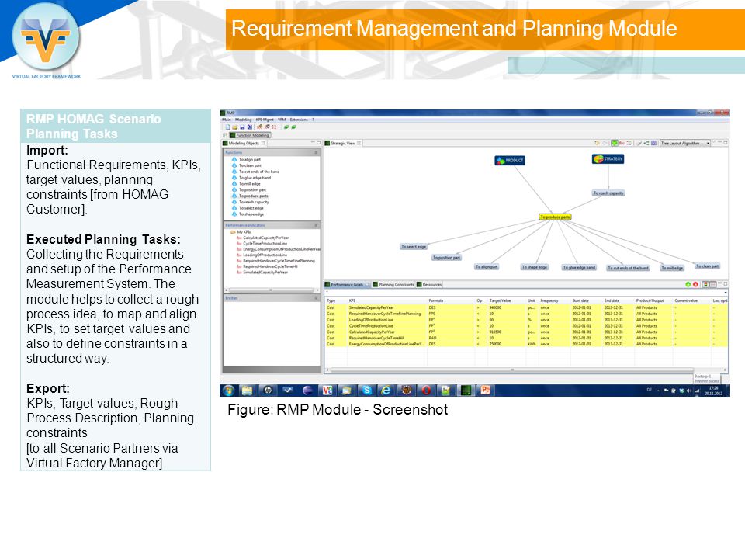Click the Save All toolbar icon

tap(249, 127)
